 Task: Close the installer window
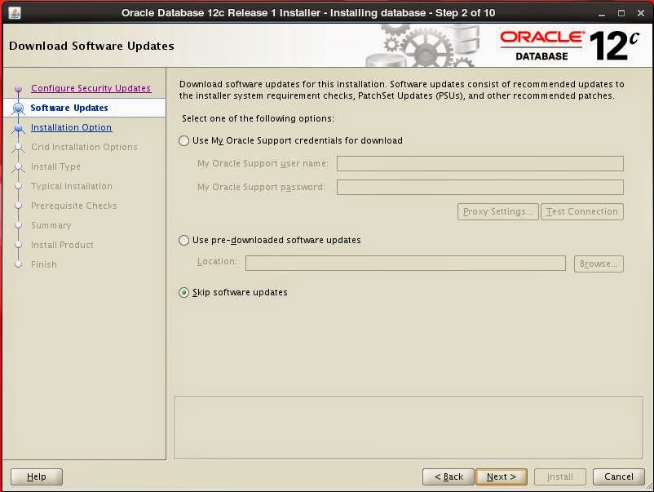[x=641, y=13]
